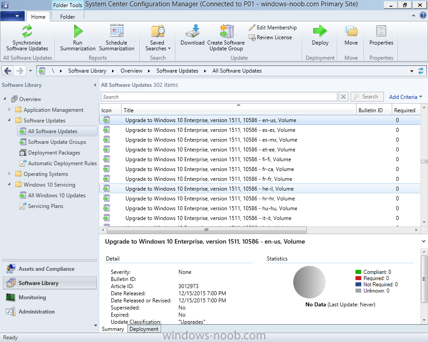Sort by the Icon column header

110,110
